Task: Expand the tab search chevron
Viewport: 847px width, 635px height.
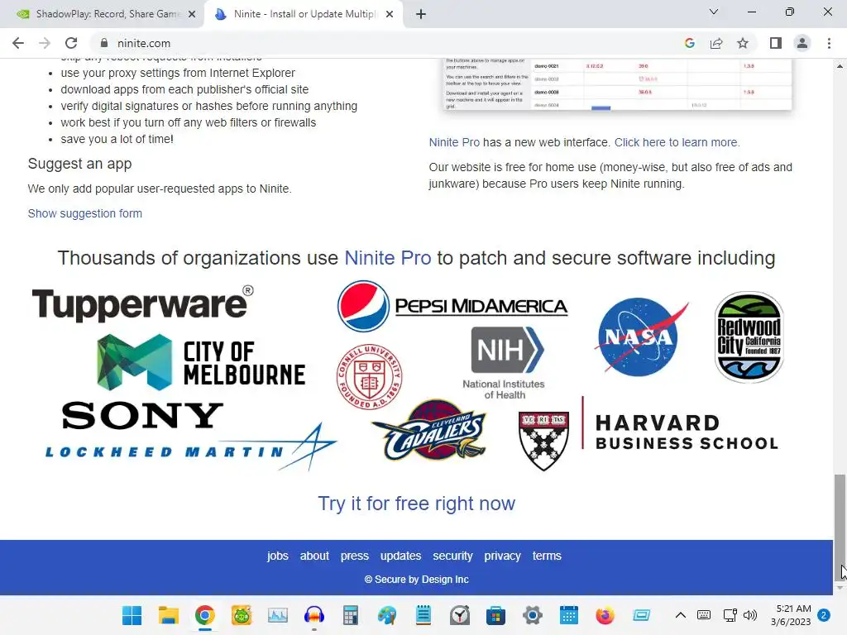Action: 714,12
